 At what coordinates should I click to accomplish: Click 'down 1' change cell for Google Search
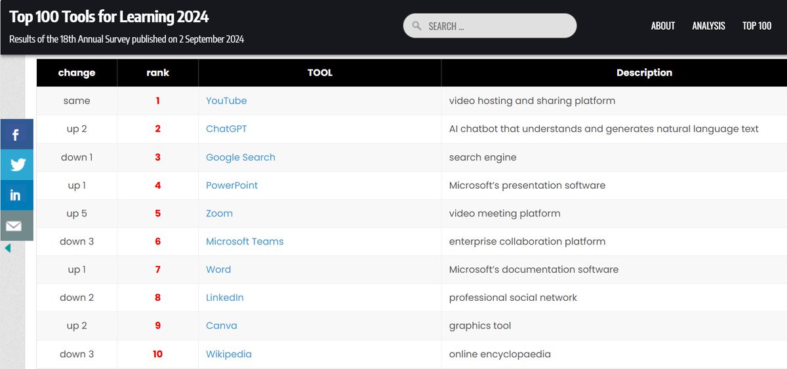click(77, 157)
